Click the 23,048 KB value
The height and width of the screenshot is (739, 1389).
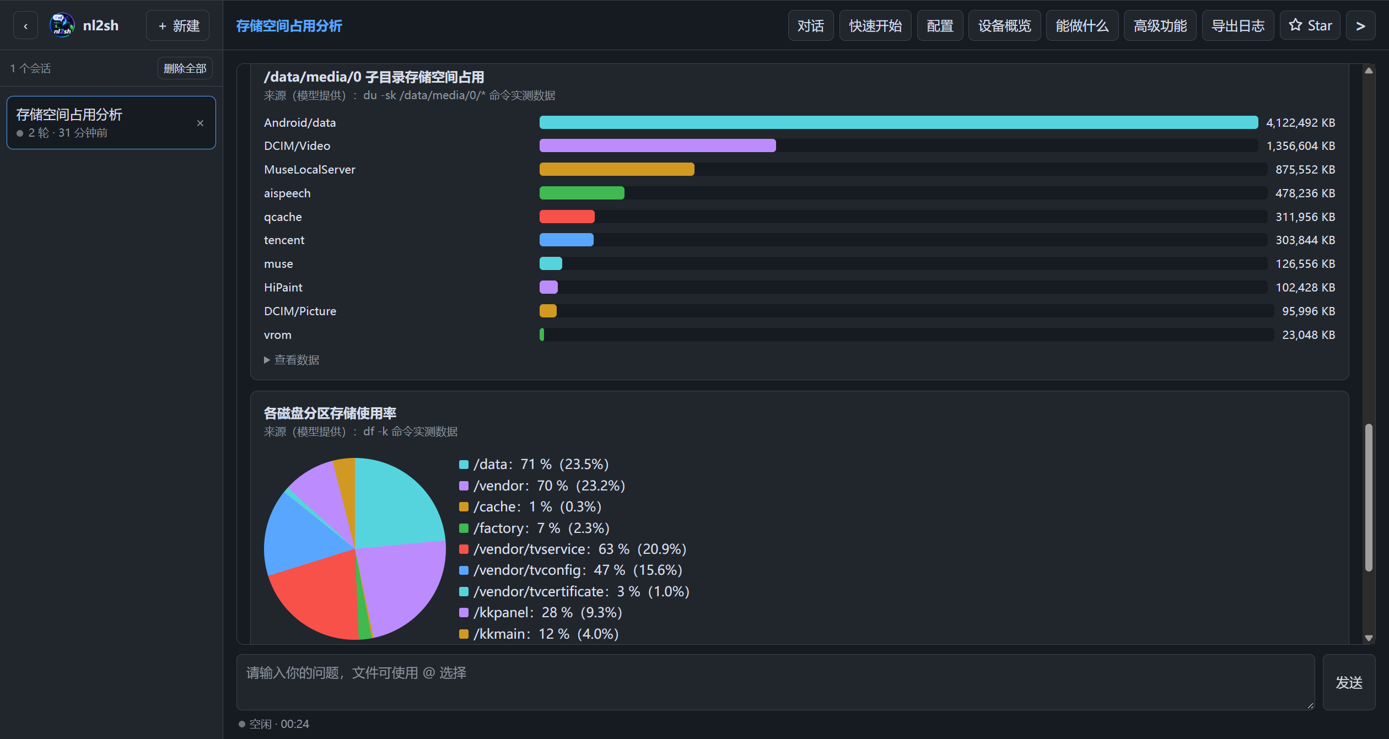pyautogui.click(x=1309, y=335)
